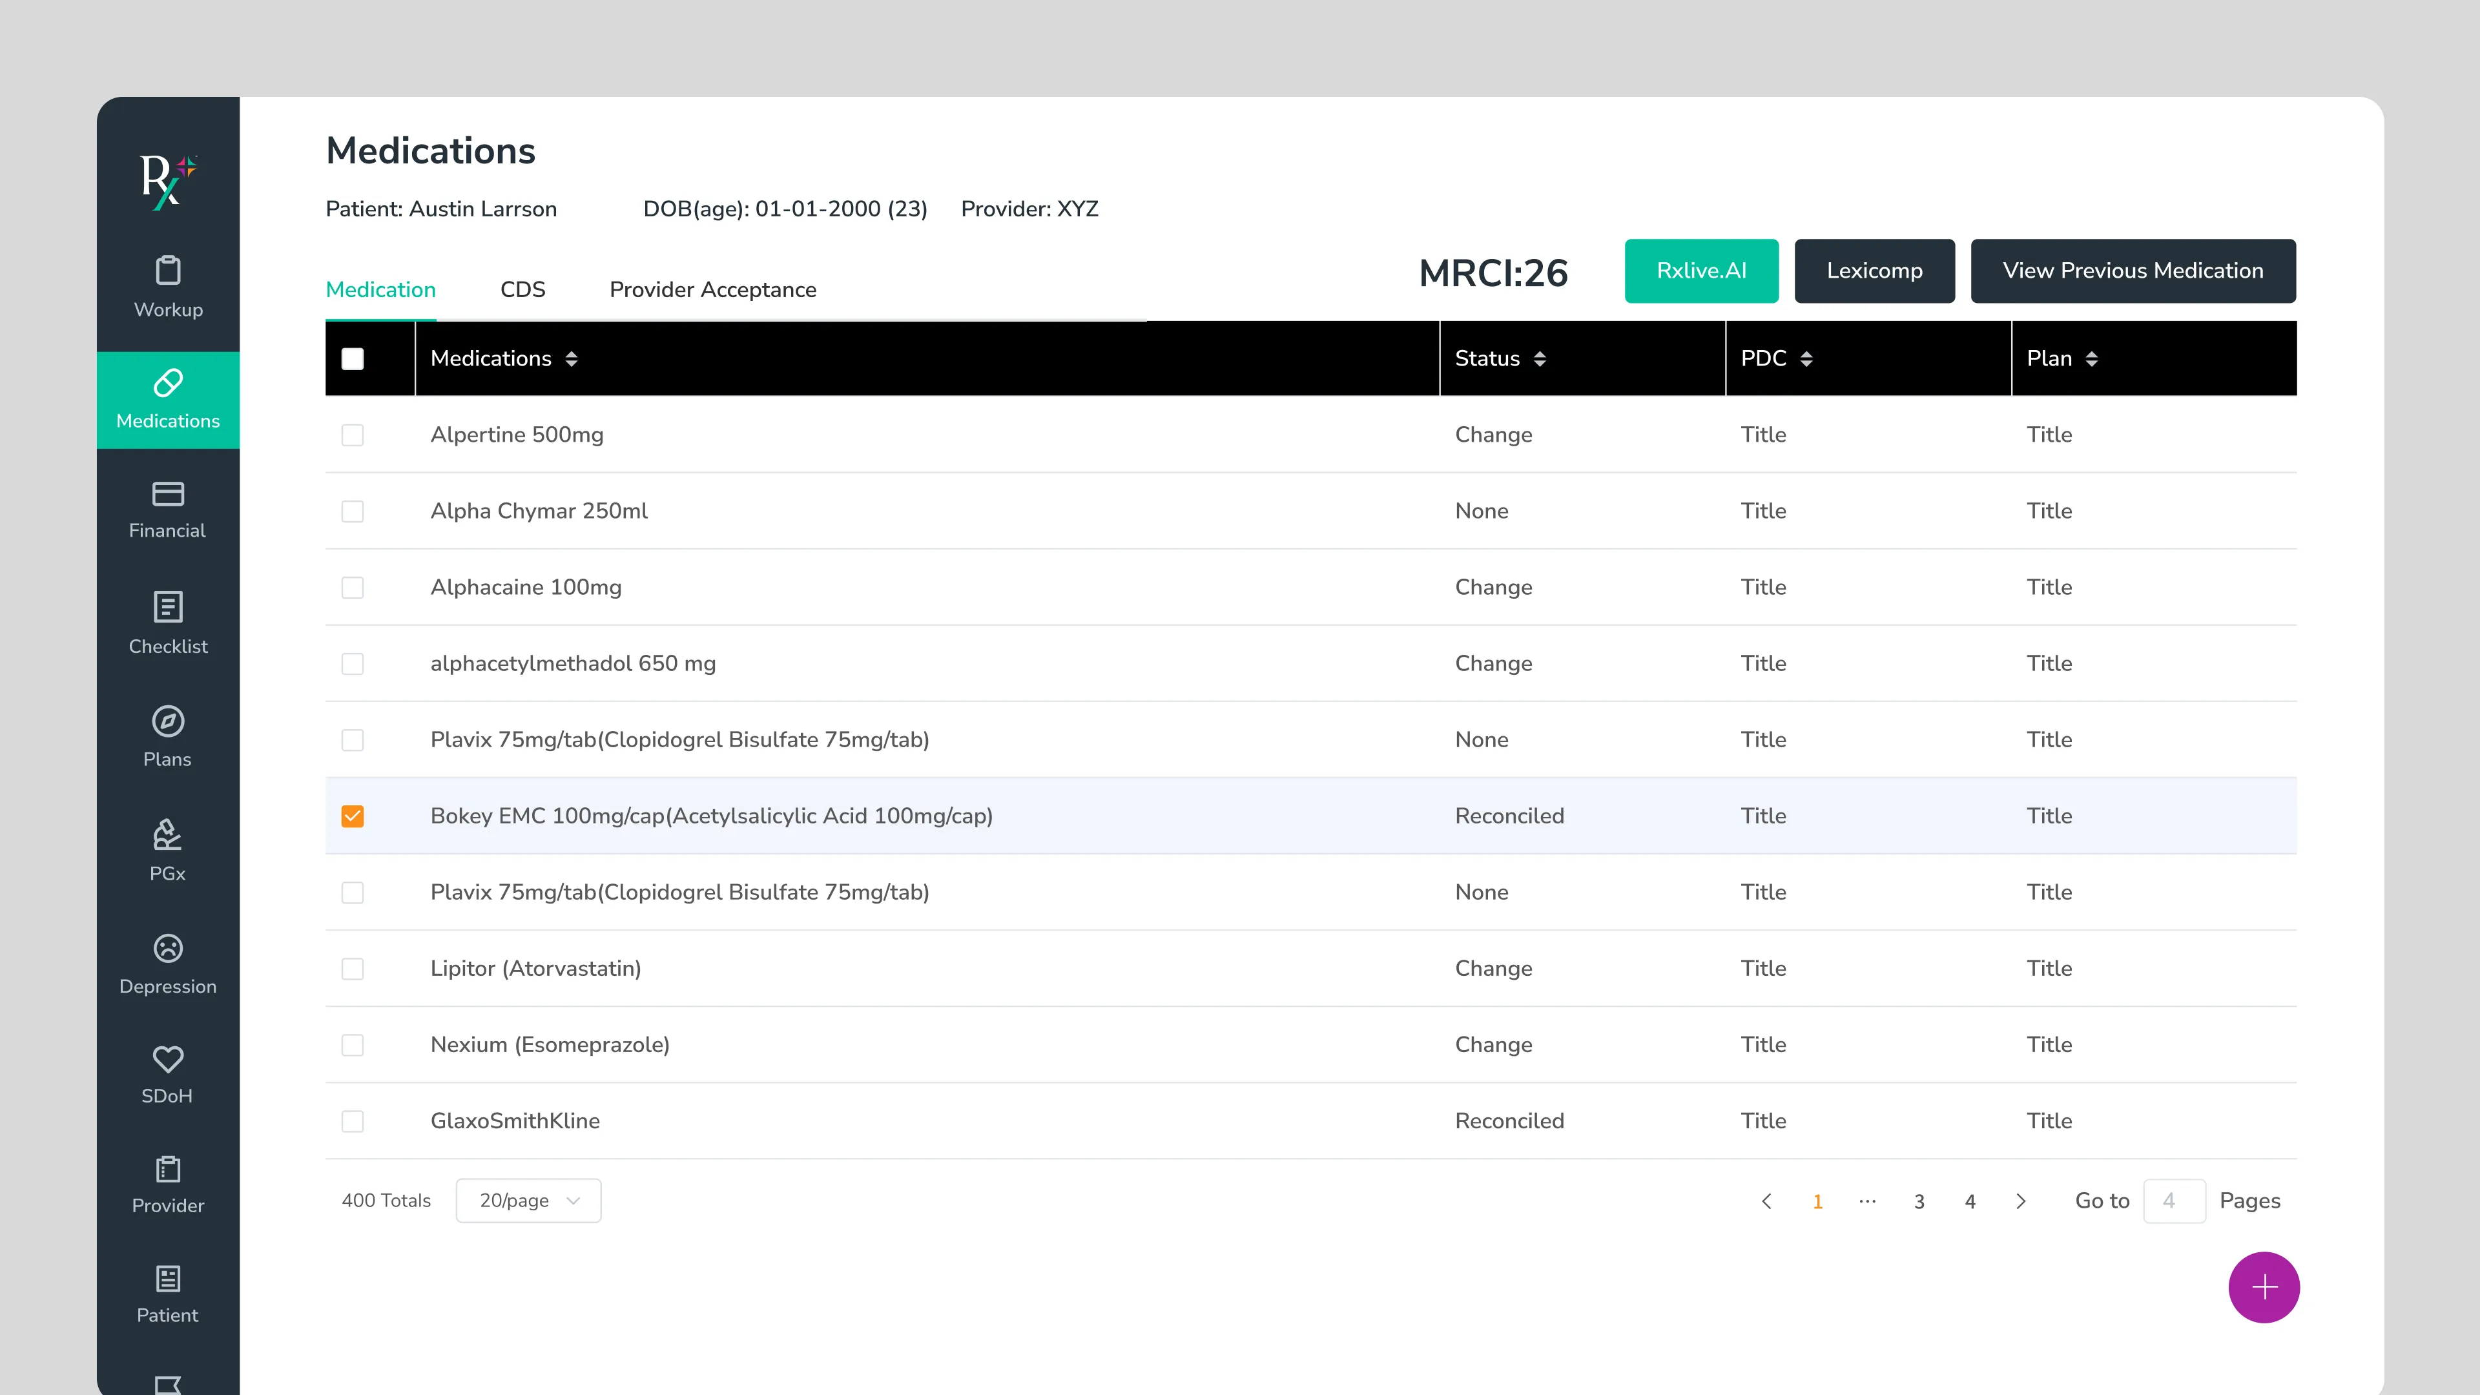Screen dimensions: 2480x1395
Task: Open the Financial card icon in sidebar
Action: [167, 494]
